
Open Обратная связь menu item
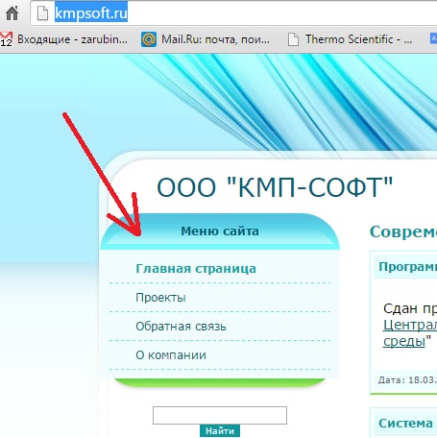point(181,327)
